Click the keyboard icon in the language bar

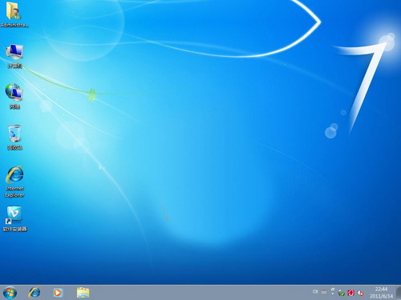pyautogui.click(x=324, y=293)
